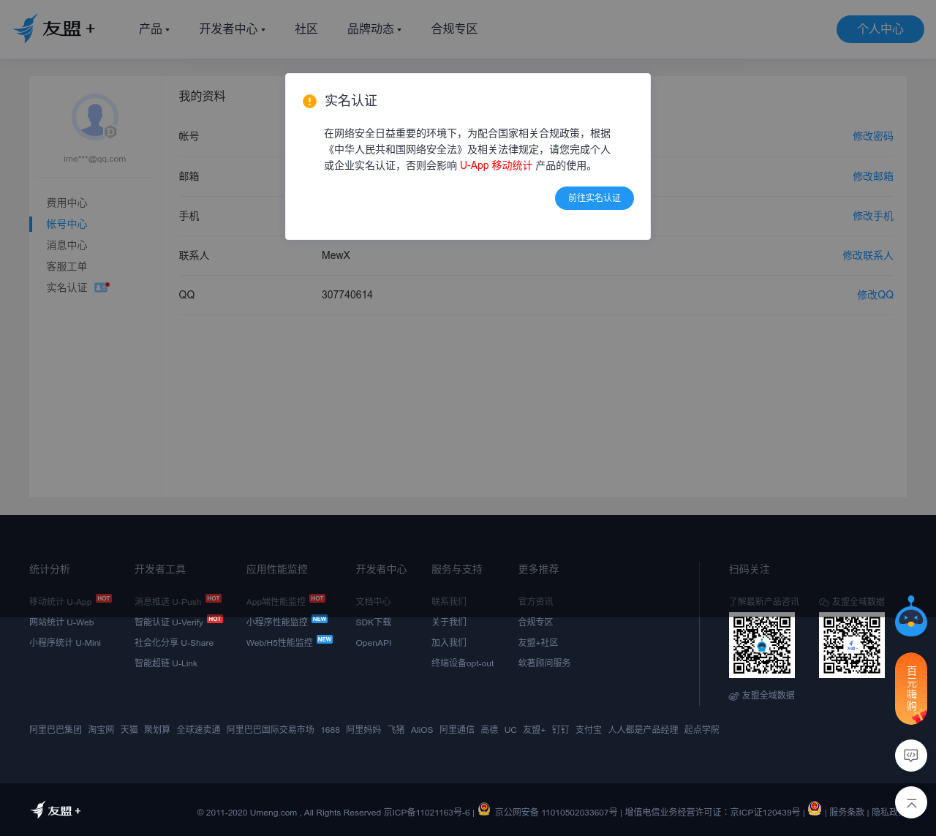Image resolution: width=936 pixels, height=836 pixels.
Task: Open 智能超链 U-Link footer link
Action: 166,663
